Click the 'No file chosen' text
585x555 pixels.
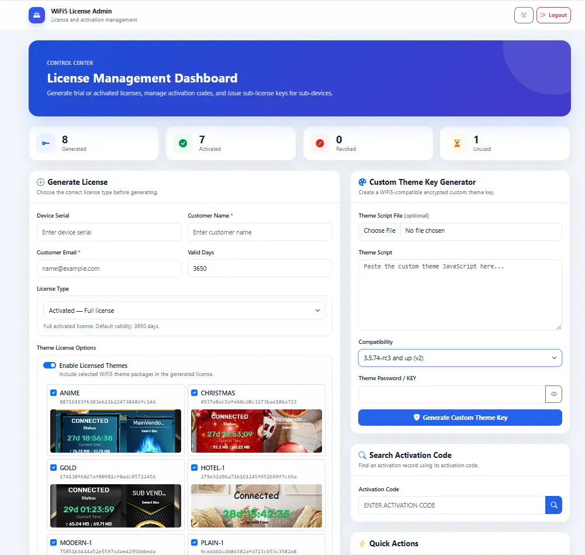click(x=425, y=230)
